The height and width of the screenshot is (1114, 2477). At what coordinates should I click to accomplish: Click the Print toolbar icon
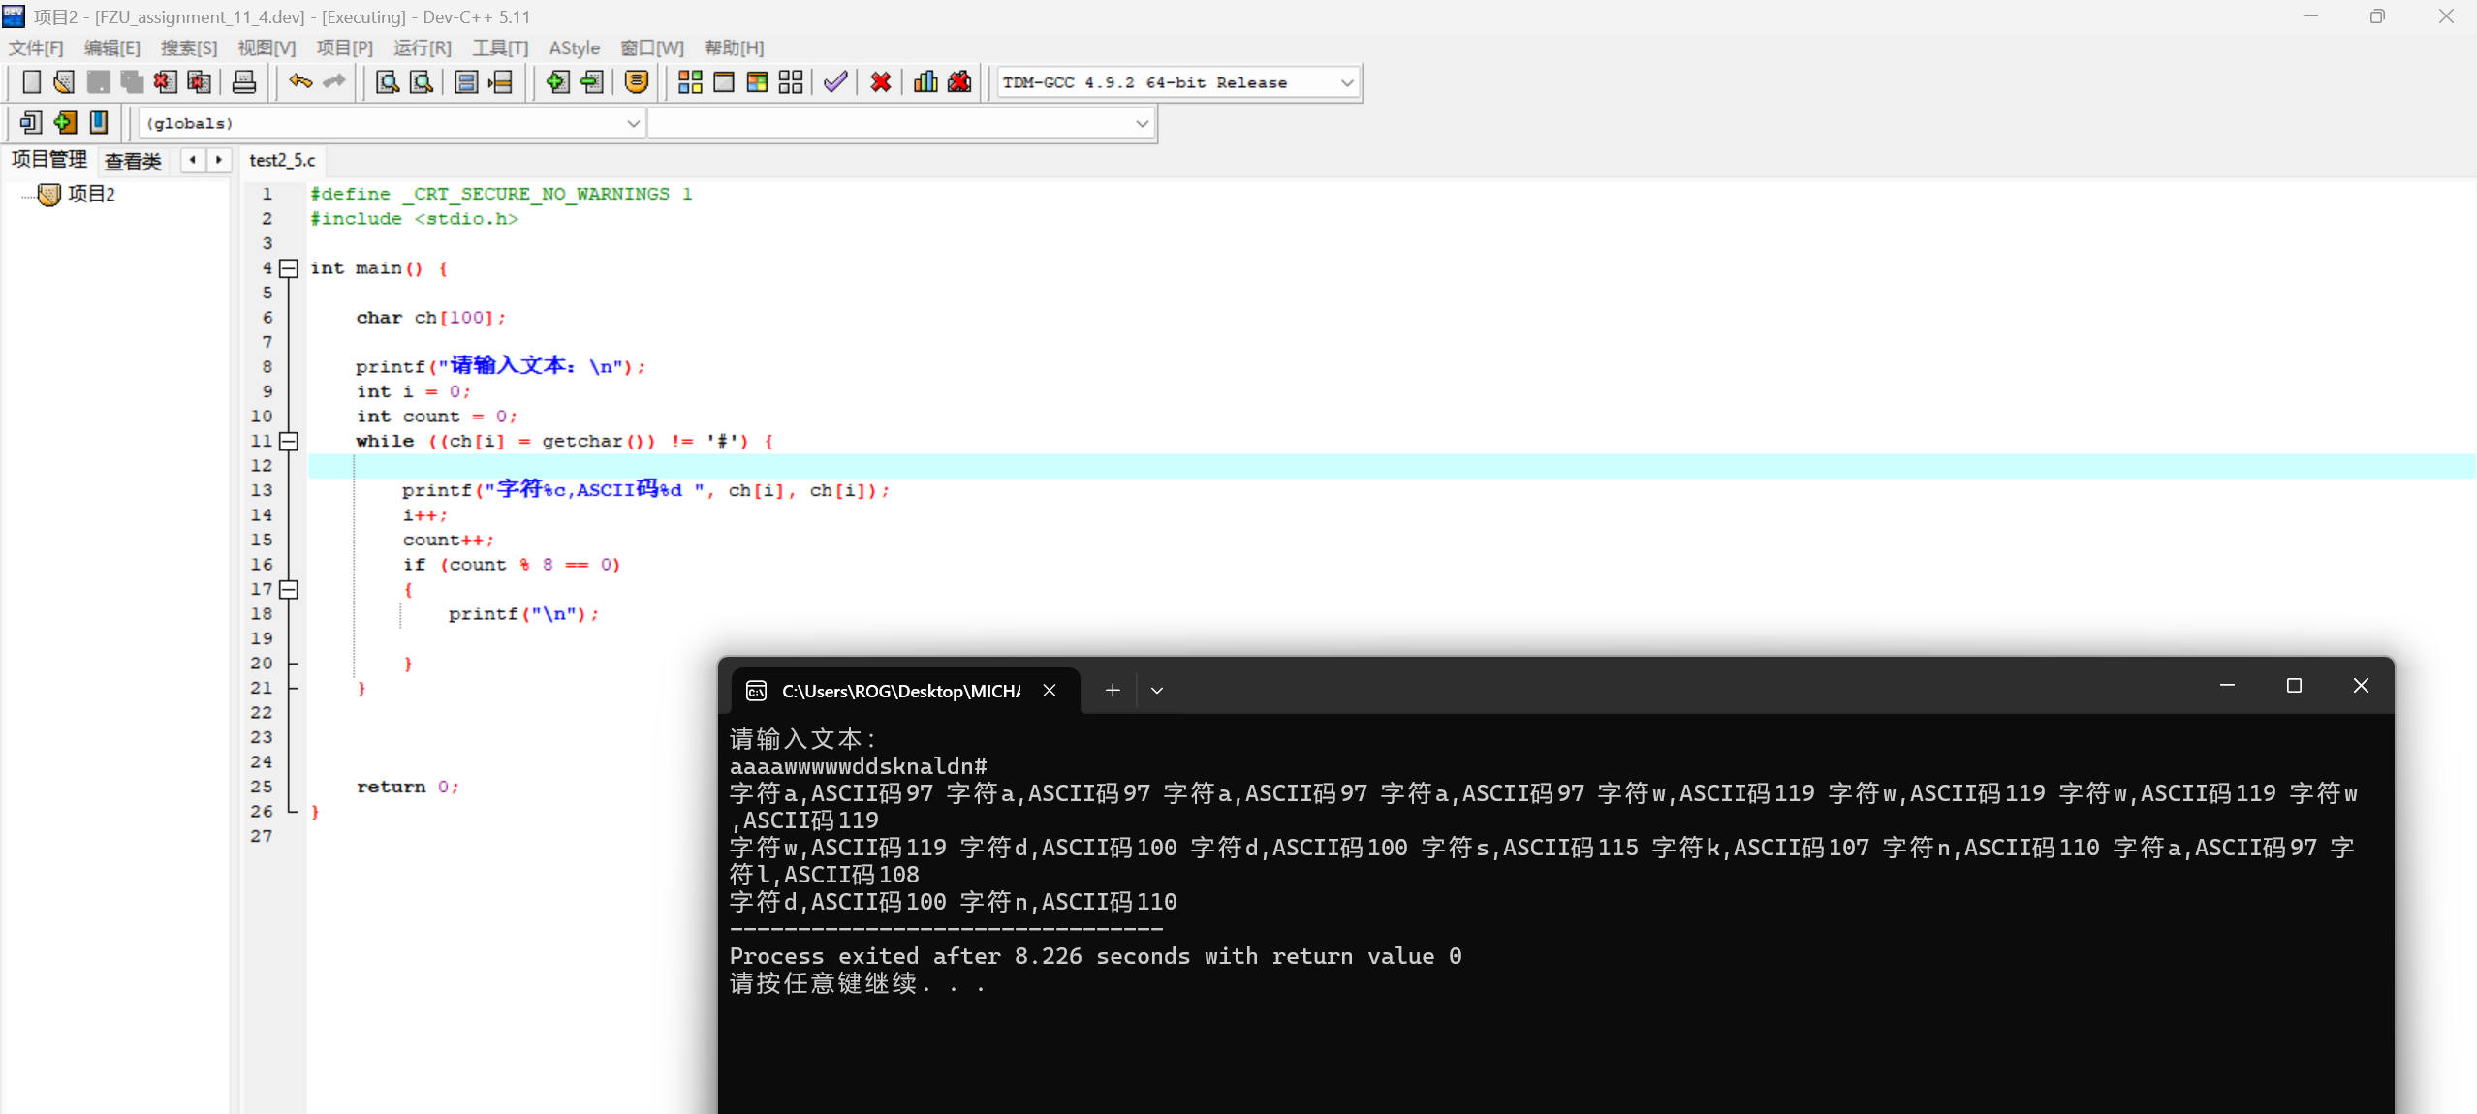pyautogui.click(x=244, y=82)
